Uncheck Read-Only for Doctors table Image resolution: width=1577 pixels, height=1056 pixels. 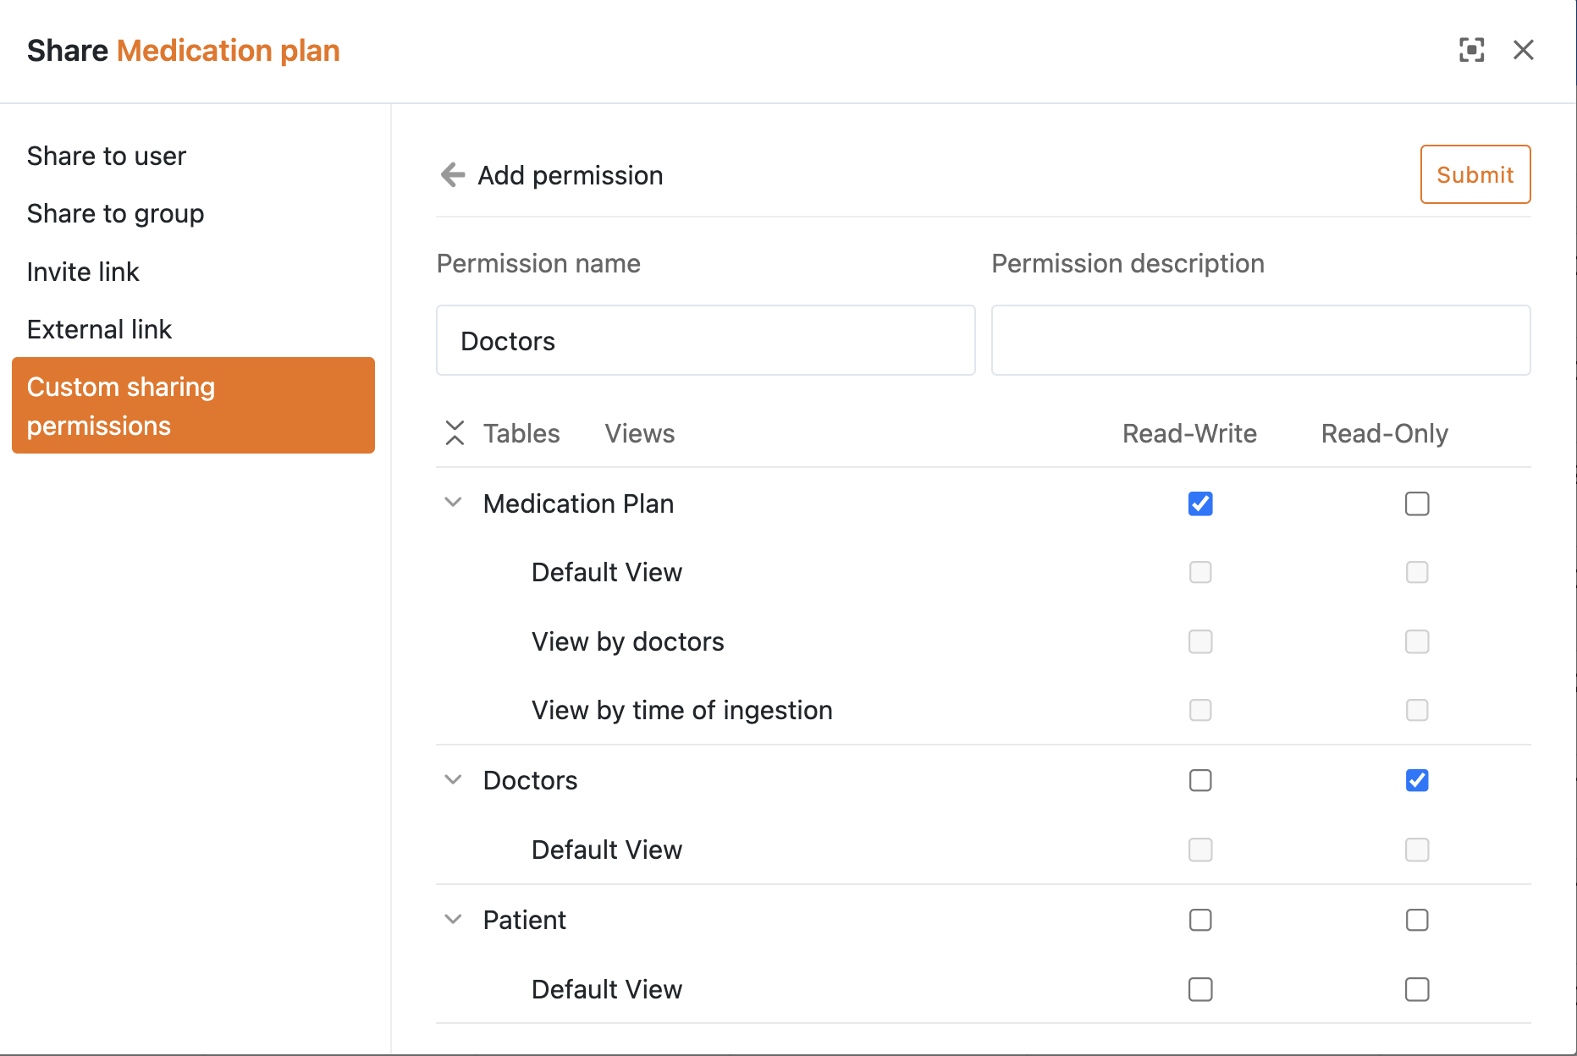(x=1417, y=780)
